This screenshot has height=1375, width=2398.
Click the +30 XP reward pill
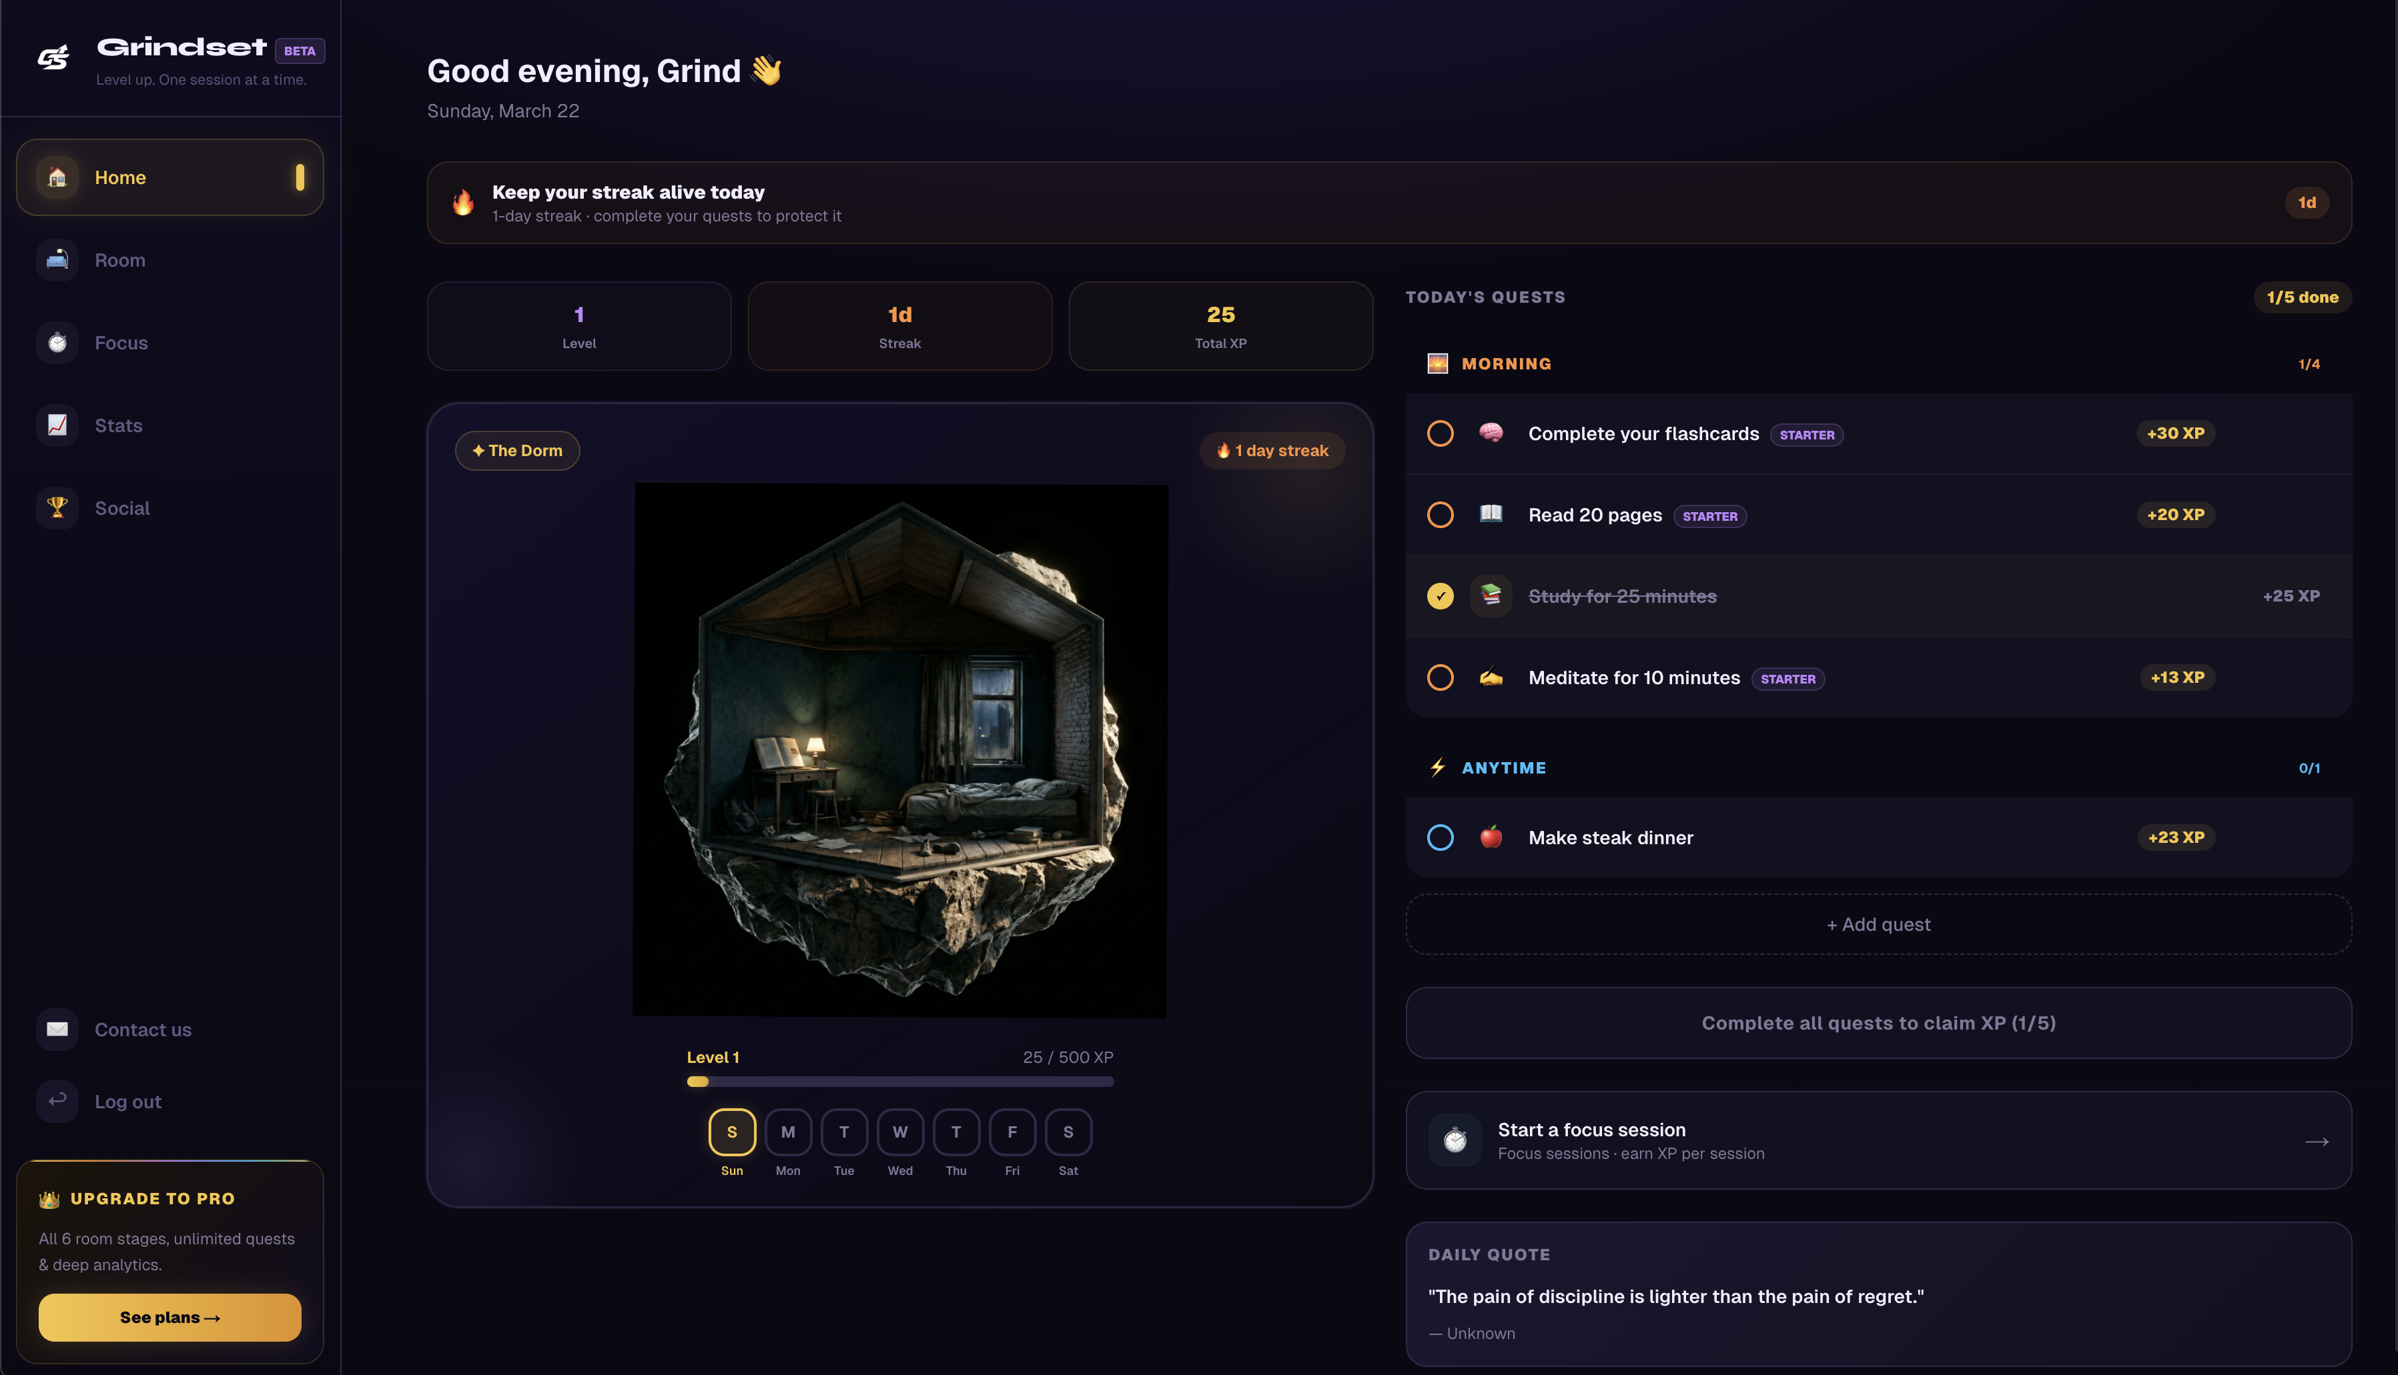pos(2175,433)
